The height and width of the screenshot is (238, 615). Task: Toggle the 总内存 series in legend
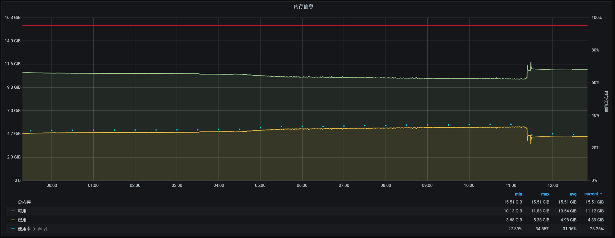pos(24,202)
